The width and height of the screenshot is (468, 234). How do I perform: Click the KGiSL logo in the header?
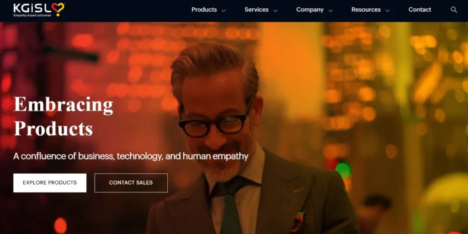[x=39, y=10]
